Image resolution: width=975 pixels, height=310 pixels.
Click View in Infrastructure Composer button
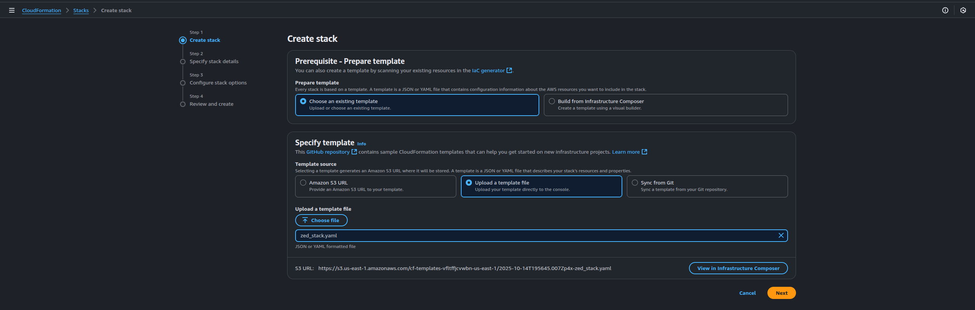[738, 268]
